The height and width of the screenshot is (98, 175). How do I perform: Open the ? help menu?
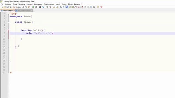[82, 4]
